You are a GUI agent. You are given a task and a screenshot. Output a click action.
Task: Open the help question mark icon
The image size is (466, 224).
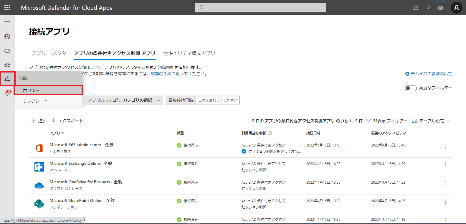[428, 8]
